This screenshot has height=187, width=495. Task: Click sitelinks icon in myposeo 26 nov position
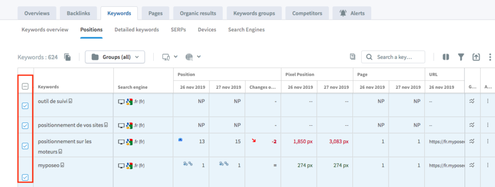188,164
